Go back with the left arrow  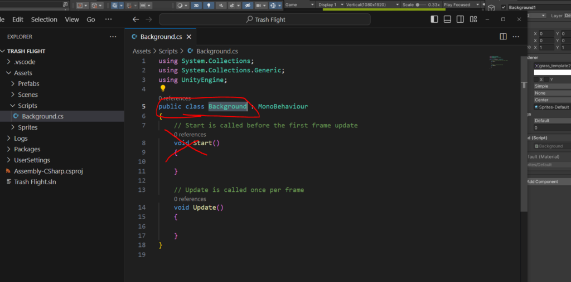pyautogui.click(x=136, y=19)
